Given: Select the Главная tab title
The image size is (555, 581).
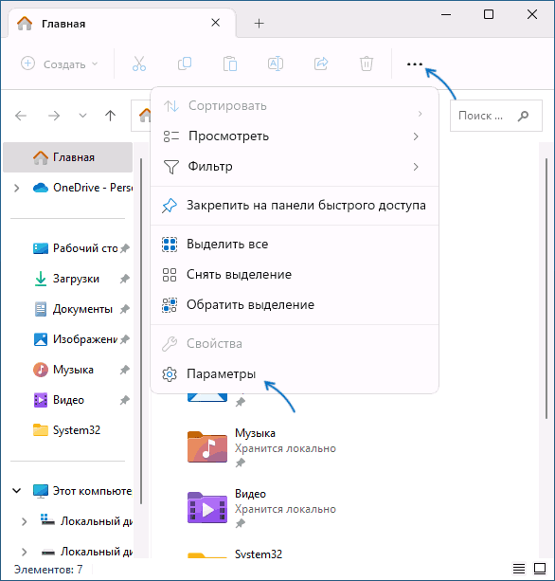Looking at the screenshot, I should pyautogui.click(x=63, y=24).
